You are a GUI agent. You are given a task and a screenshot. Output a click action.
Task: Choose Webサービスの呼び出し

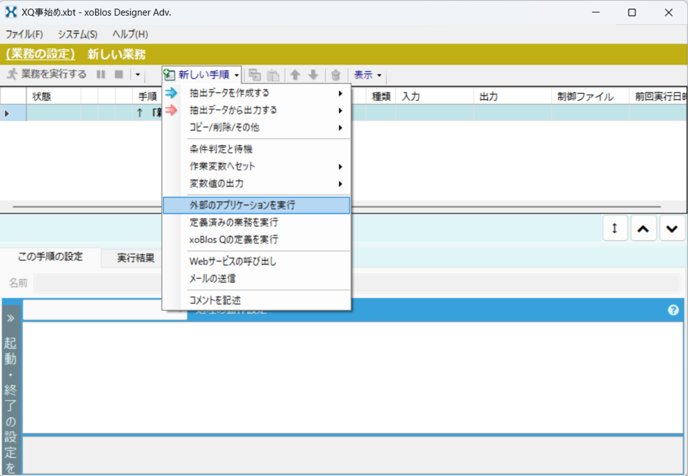click(256, 261)
